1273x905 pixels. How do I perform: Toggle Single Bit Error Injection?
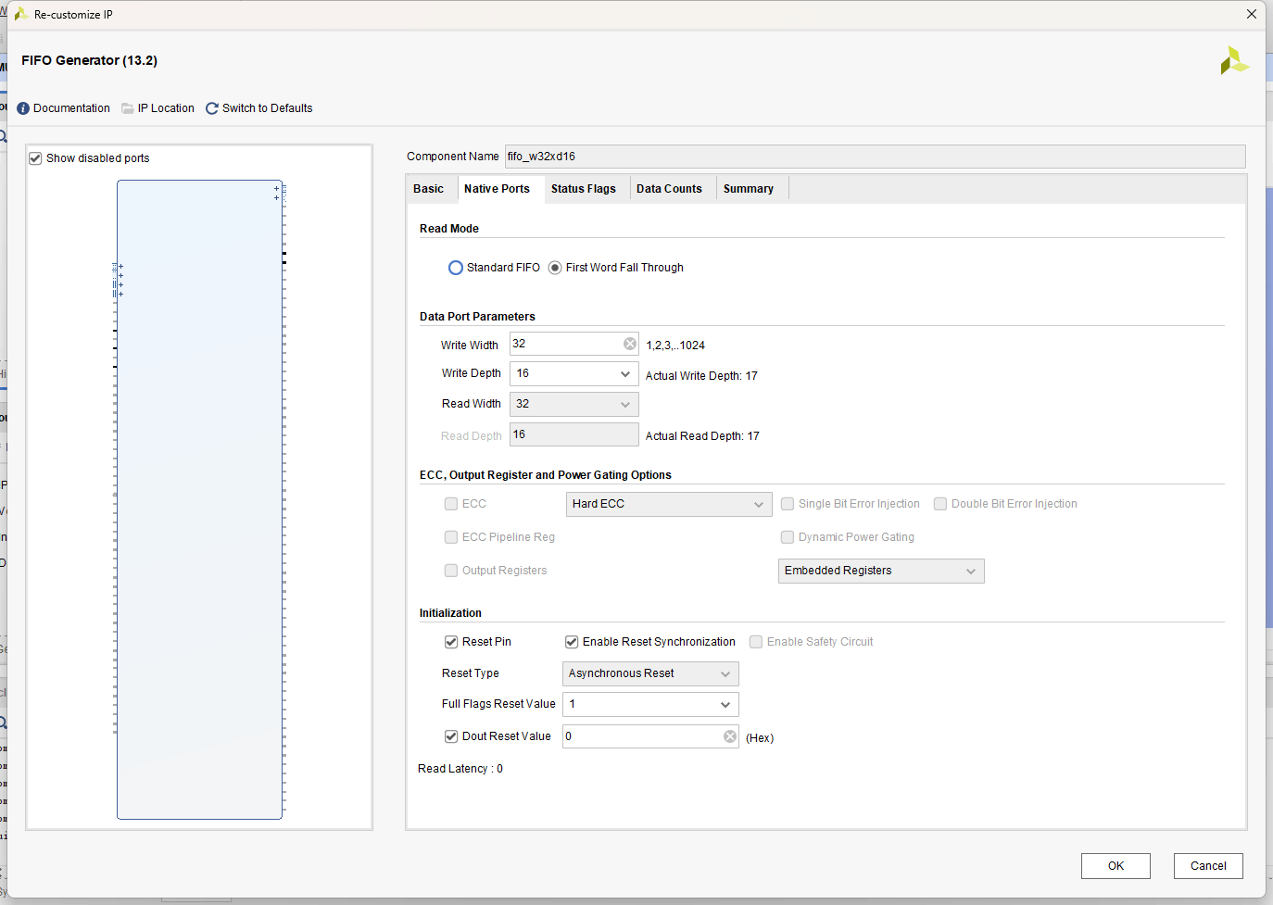click(788, 504)
